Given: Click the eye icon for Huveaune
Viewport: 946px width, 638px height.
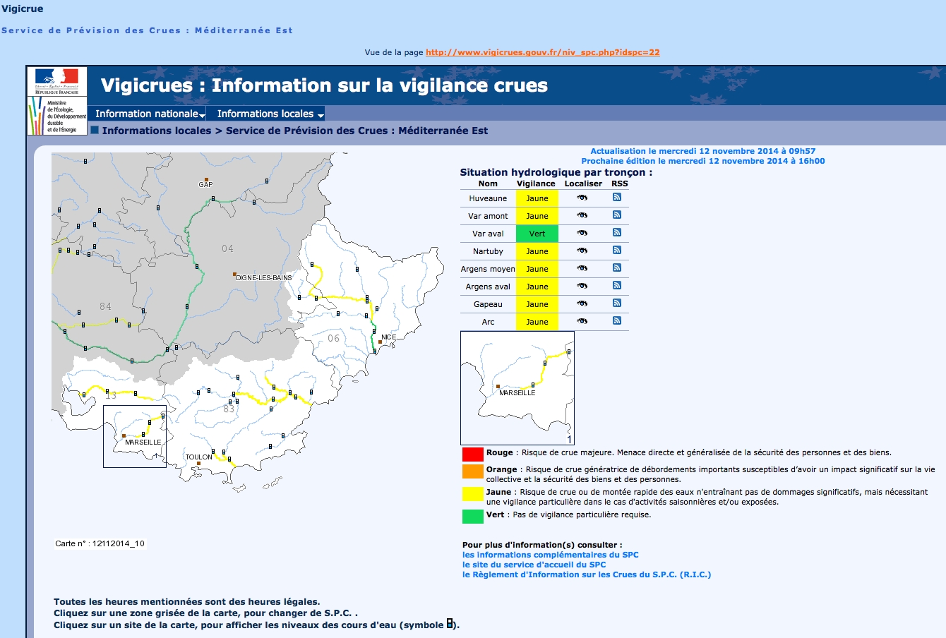Looking at the screenshot, I should click(582, 198).
